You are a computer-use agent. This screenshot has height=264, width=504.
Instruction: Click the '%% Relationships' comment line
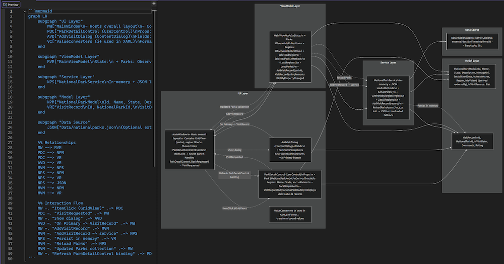click(x=56, y=143)
